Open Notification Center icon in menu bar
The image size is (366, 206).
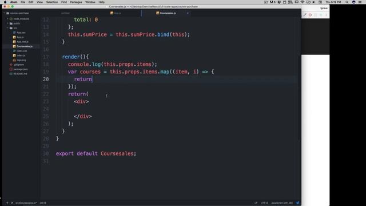click(360, 2)
